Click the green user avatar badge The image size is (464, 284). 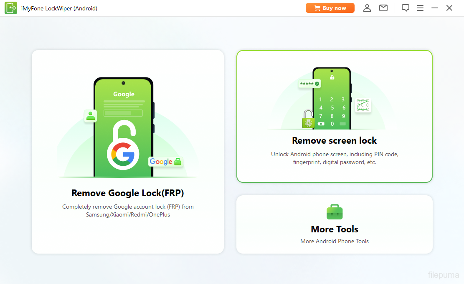91,116
